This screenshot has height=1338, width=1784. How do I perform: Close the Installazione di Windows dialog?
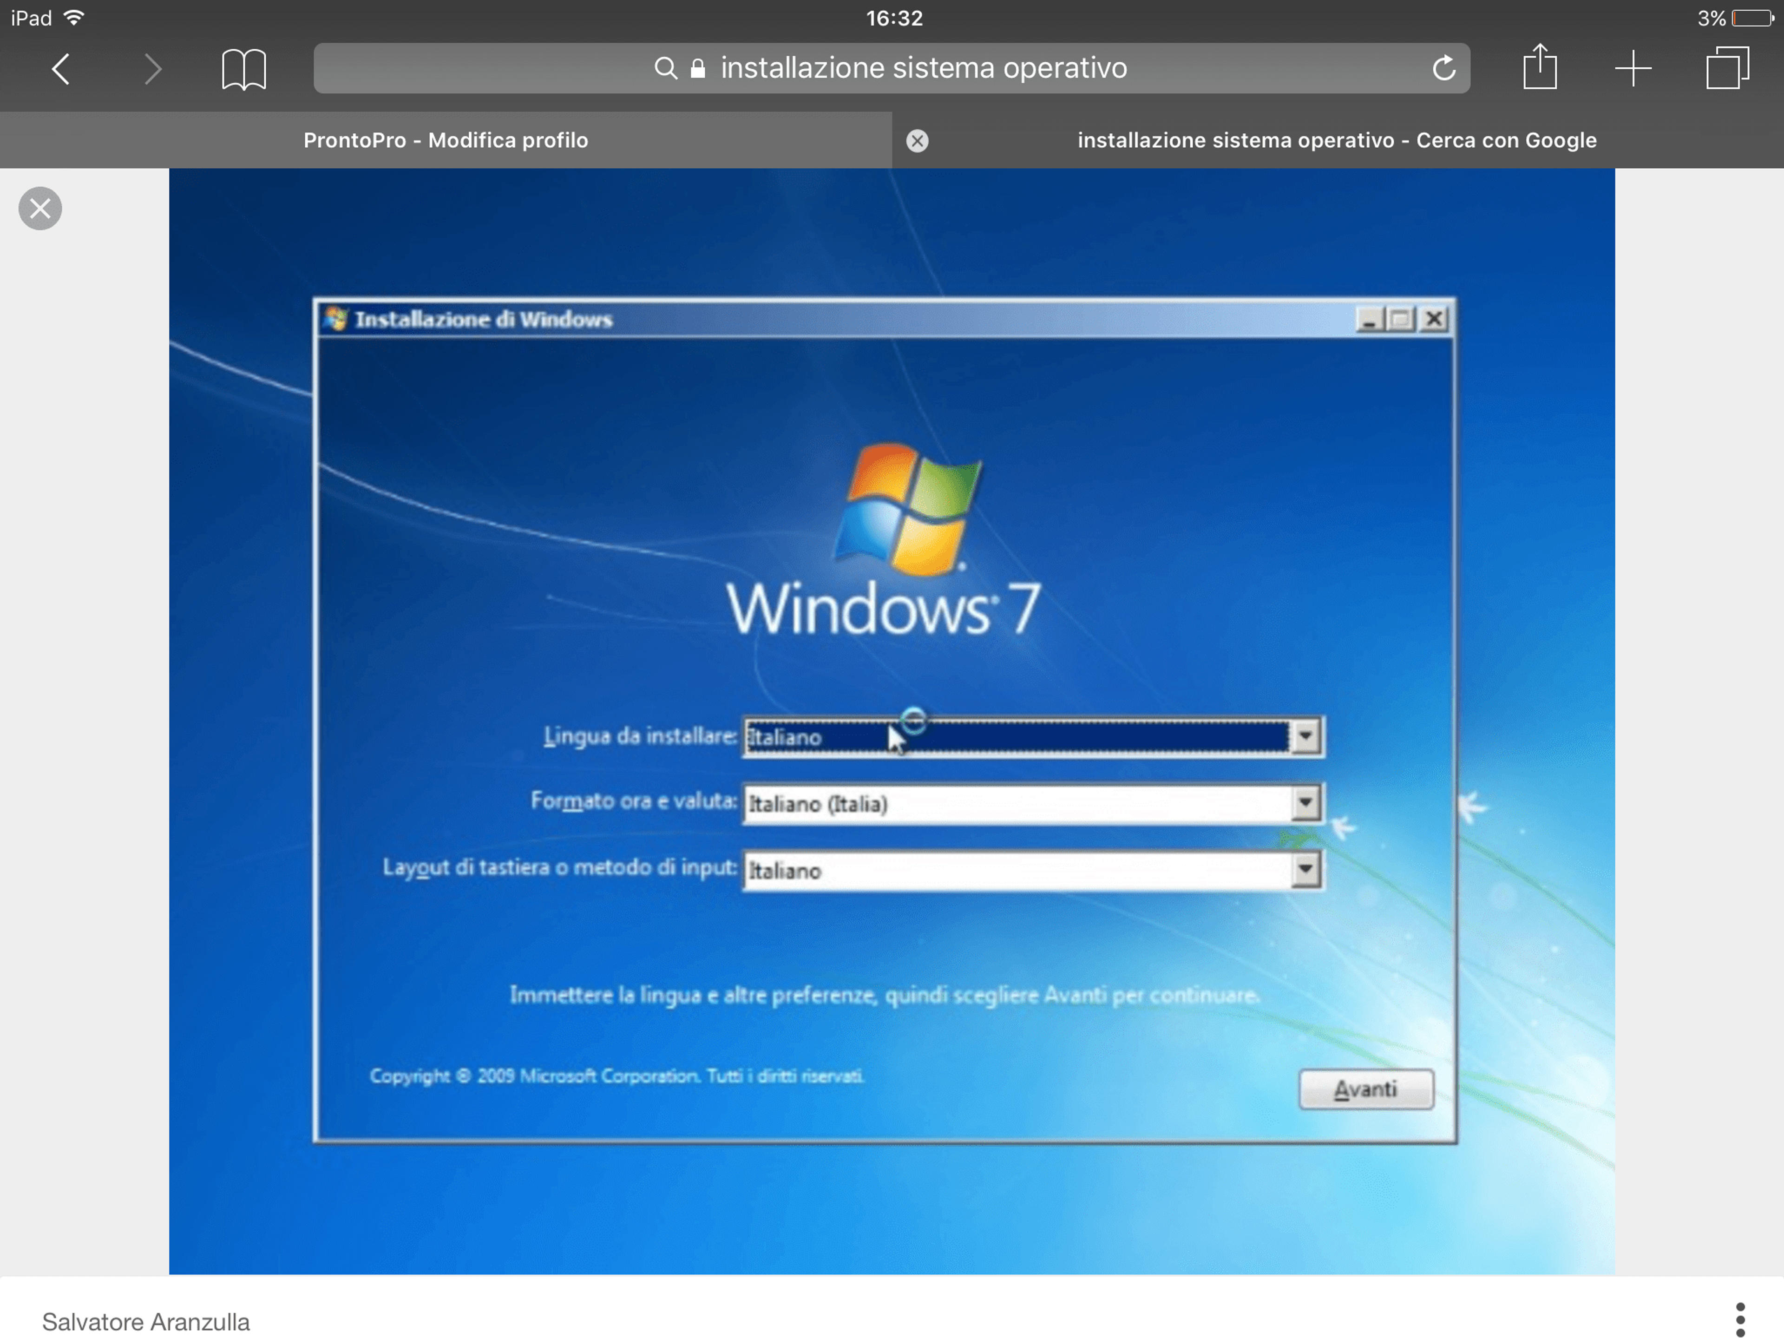[x=1433, y=320]
